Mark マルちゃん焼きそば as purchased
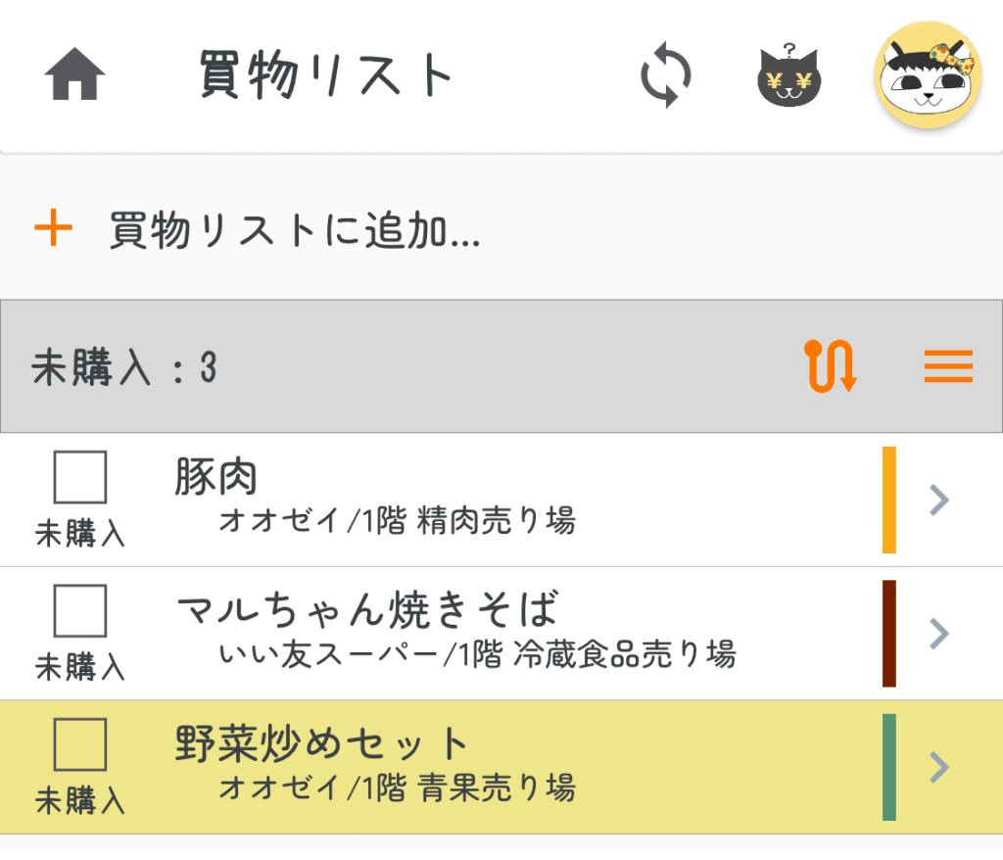The image size is (1003, 860). 80,611
